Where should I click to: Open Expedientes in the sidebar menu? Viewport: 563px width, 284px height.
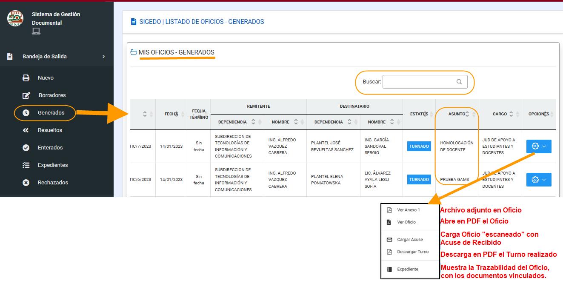click(53, 165)
